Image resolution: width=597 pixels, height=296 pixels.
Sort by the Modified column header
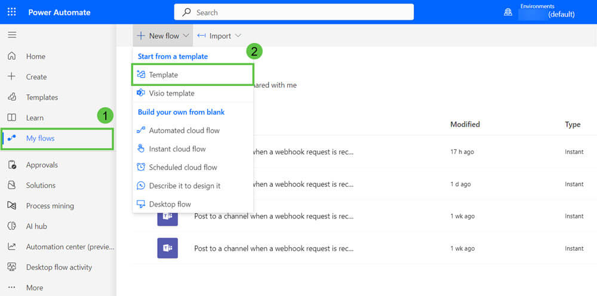[465, 124]
